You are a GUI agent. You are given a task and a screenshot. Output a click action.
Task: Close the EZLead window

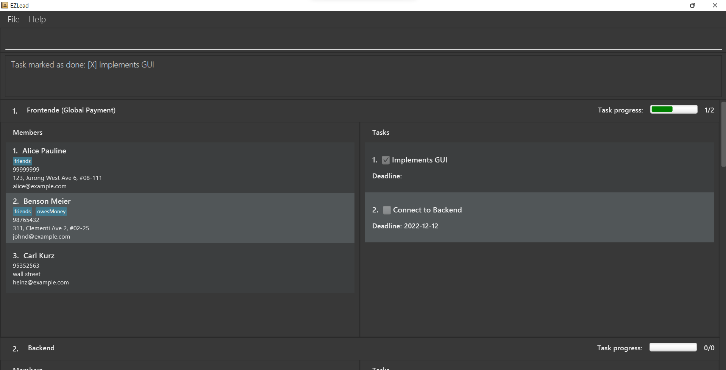pyautogui.click(x=715, y=5)
